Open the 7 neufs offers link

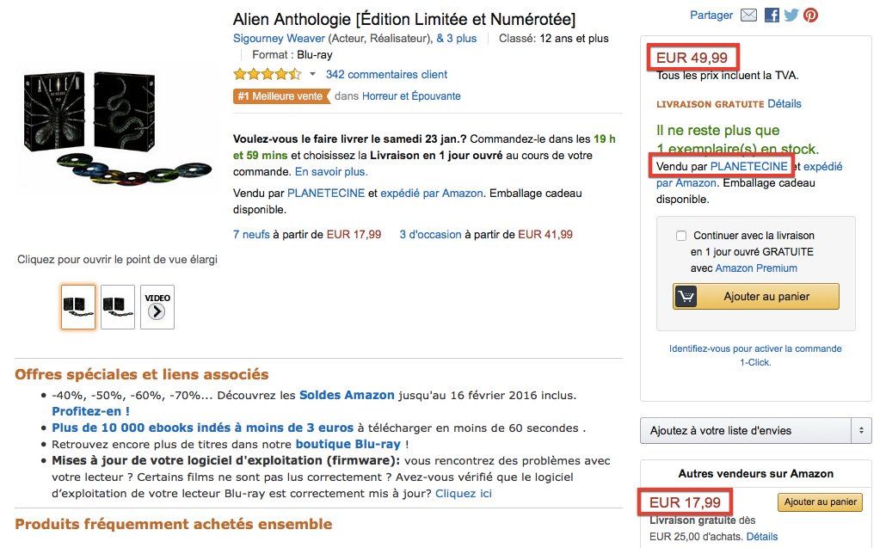point(251,234)
